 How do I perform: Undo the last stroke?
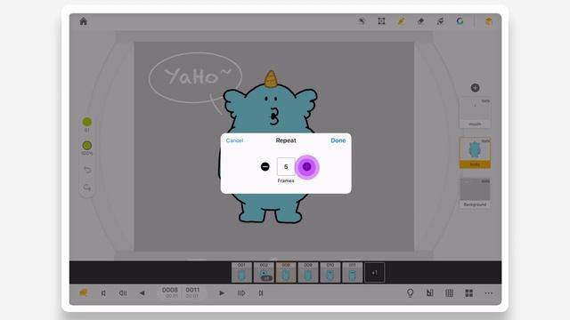point(87,170)
